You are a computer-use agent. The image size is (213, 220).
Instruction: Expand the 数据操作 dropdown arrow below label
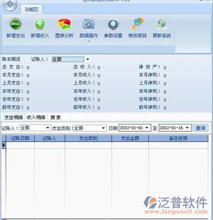tap(89, 41)
